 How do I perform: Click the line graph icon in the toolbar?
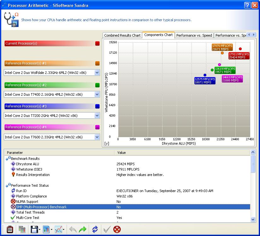tap(58, 229)
